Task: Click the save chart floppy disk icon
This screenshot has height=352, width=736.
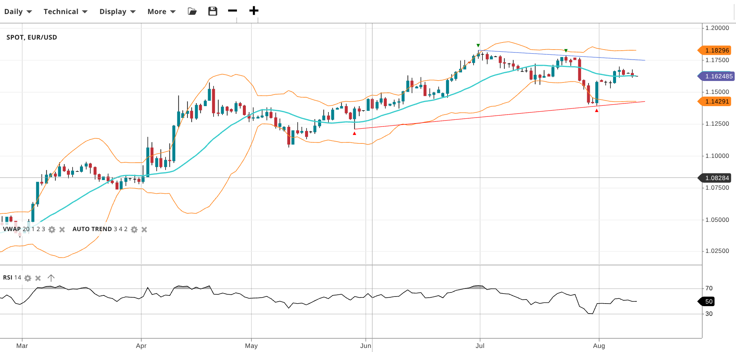Action: (213, 11)
